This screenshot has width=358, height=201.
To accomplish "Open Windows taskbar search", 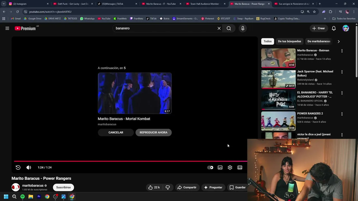I will 14,197.
